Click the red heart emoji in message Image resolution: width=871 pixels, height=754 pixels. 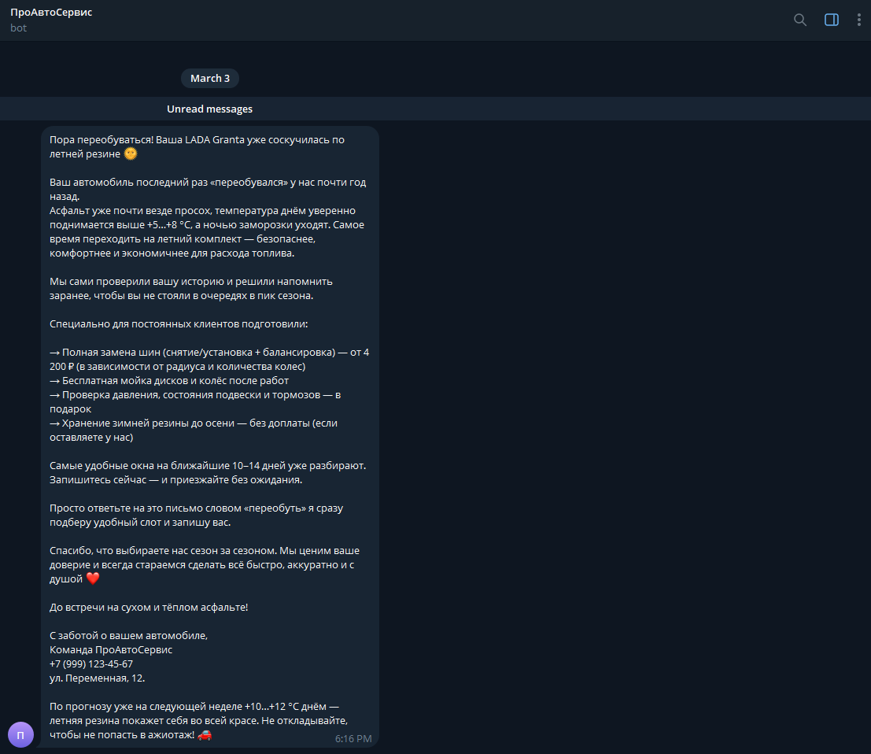93,578
